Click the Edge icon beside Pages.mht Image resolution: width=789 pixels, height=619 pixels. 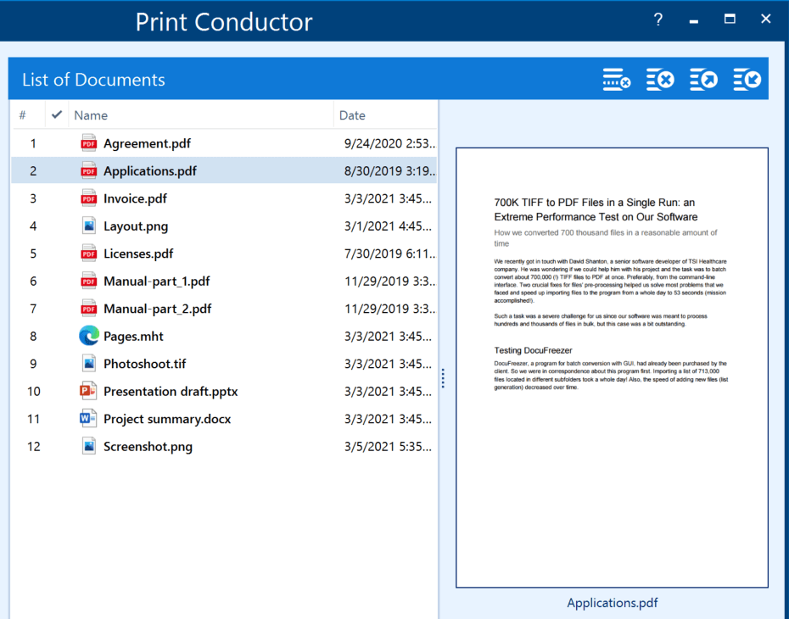(89, 336)
